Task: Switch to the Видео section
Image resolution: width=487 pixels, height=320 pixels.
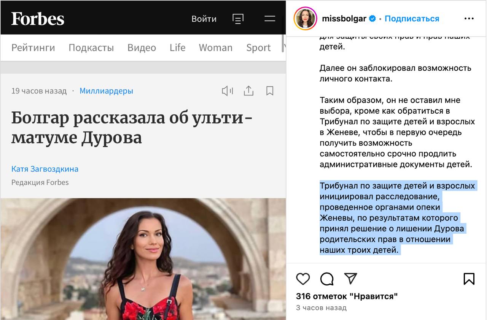Action: click(142, 48)
